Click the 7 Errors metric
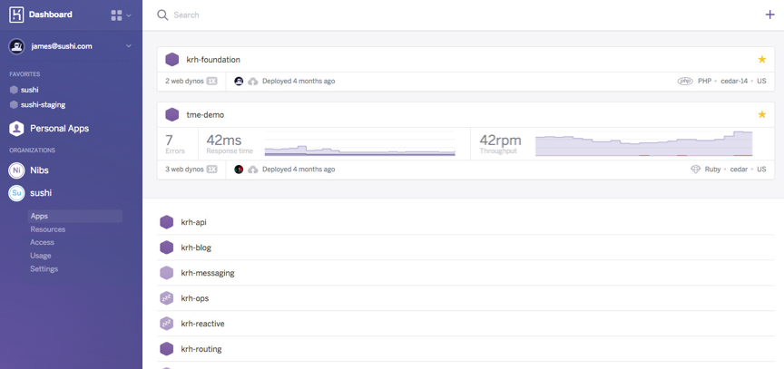 coord(175,144)
